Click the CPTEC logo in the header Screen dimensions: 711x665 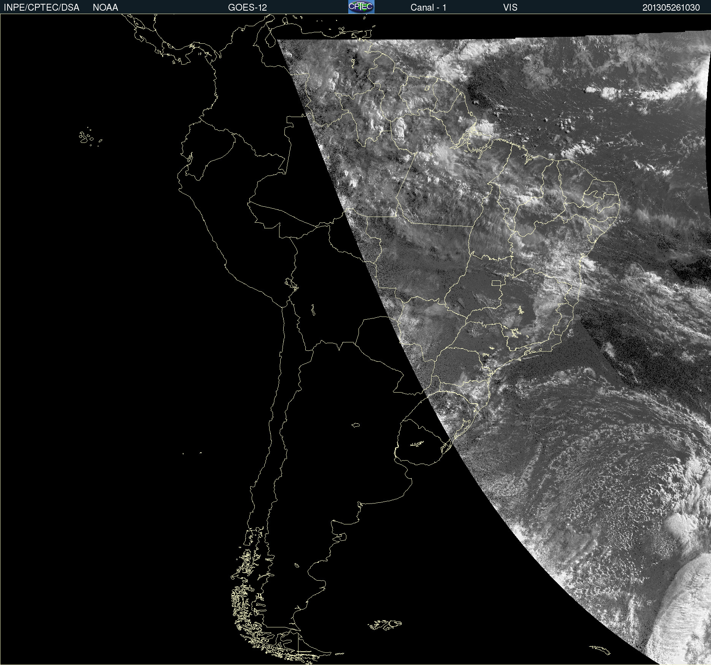(361, 7)
